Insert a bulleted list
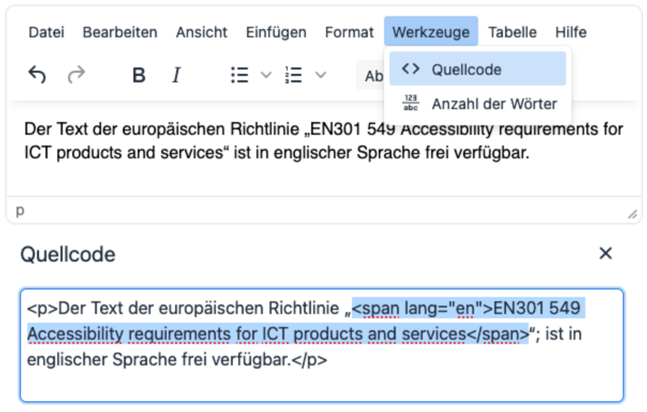The width and height of the screenshot is (647, 412). pos(239,75)
